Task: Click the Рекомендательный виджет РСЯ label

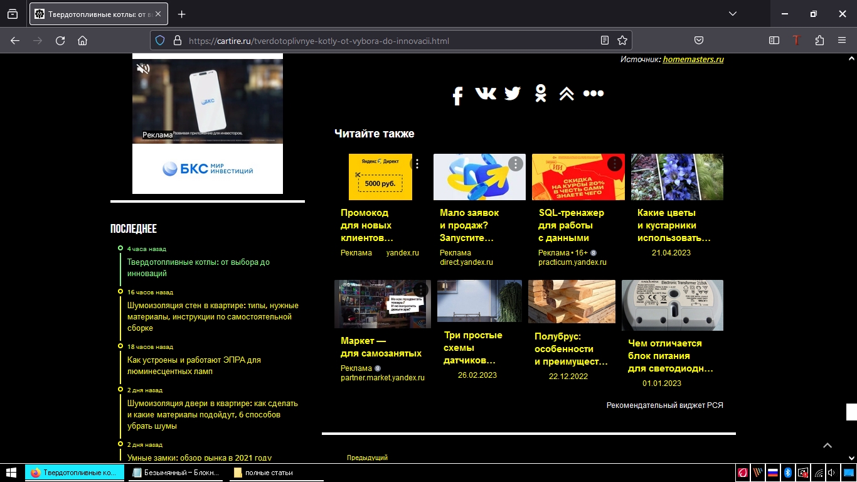Action: [x=665, y=405]
